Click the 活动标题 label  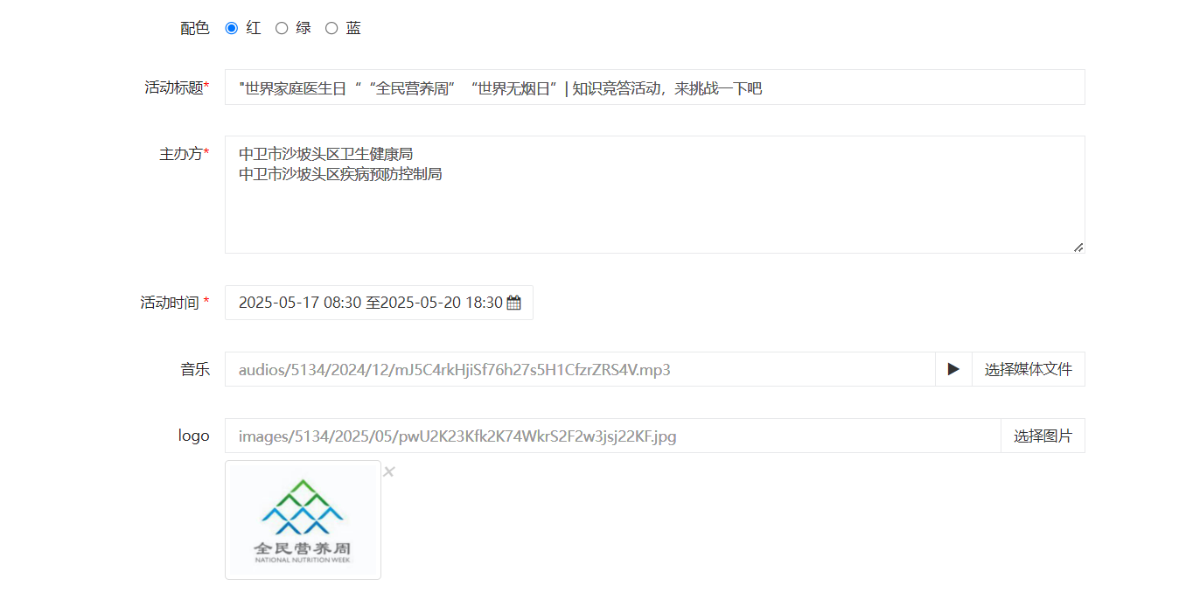pyautogui.click(x=177, y=87)
